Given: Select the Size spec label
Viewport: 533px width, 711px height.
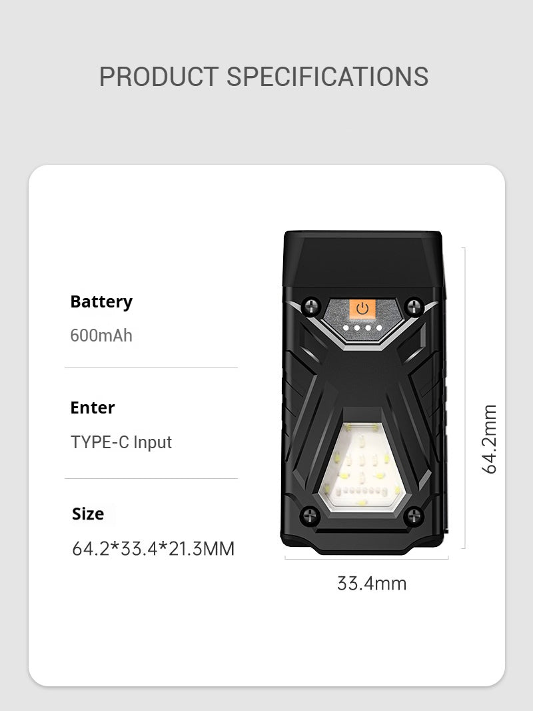Looking at the screenshot, I should click(88, 514).
